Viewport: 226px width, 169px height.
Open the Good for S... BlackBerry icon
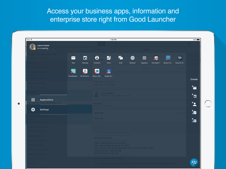[x=180, y=58]
